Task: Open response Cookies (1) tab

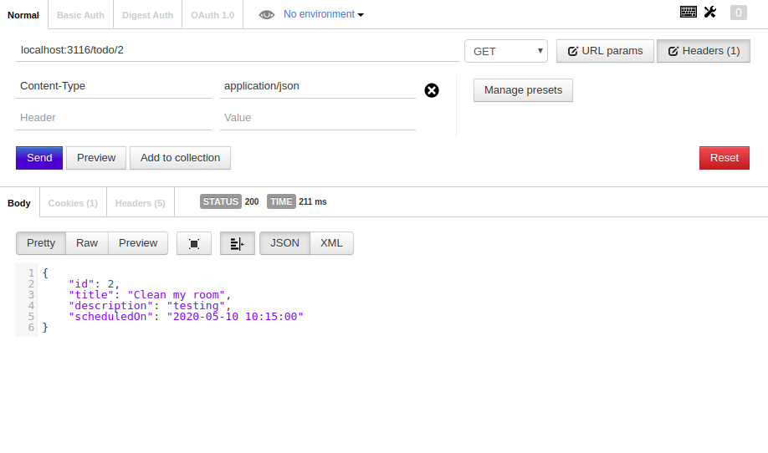Action: (x=73, y=203)
